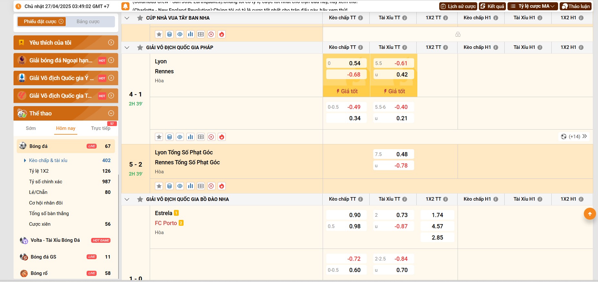Open Tỷ số chính xác market link
The image size is (598, 282).
pyautogui.click(x=46, y=182)
